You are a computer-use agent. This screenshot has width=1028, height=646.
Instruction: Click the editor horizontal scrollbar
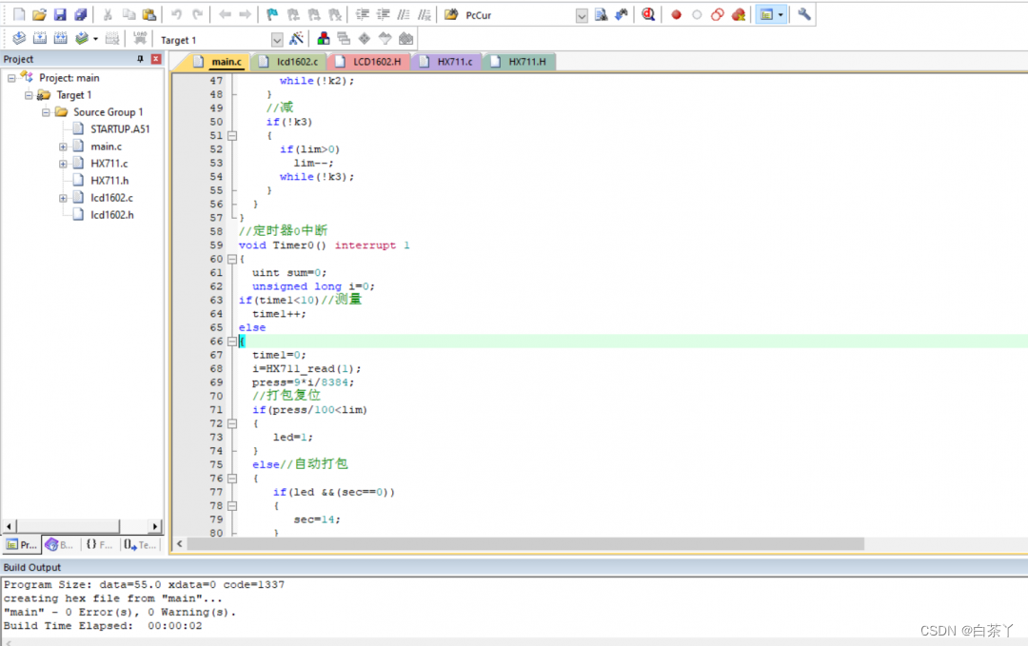coord(524,544)
